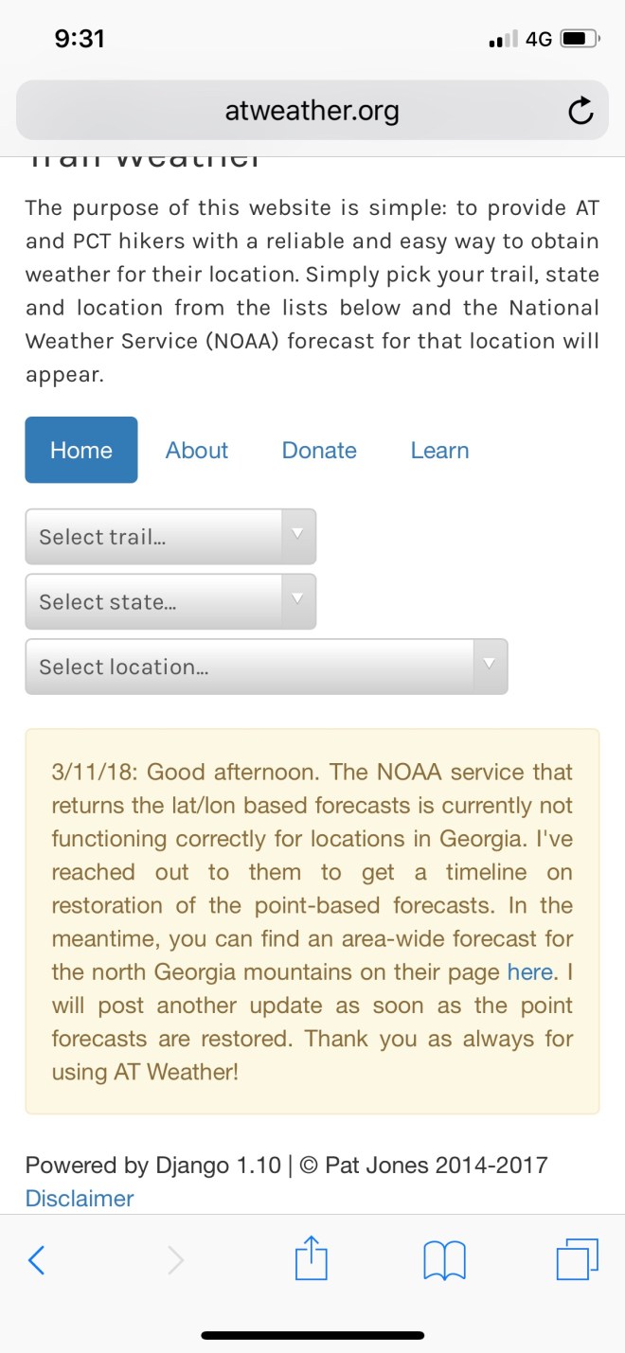The width and height of the screenshot is (625, 1353).
Task: Tap the Safari forward arrow
Action: click(175, 1259)
